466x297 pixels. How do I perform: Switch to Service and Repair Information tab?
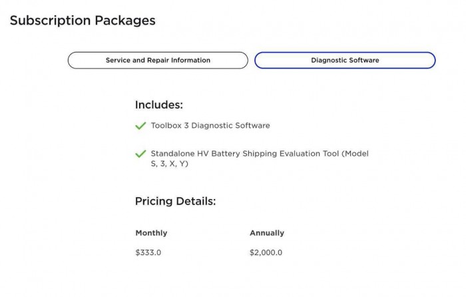point(158,61)
